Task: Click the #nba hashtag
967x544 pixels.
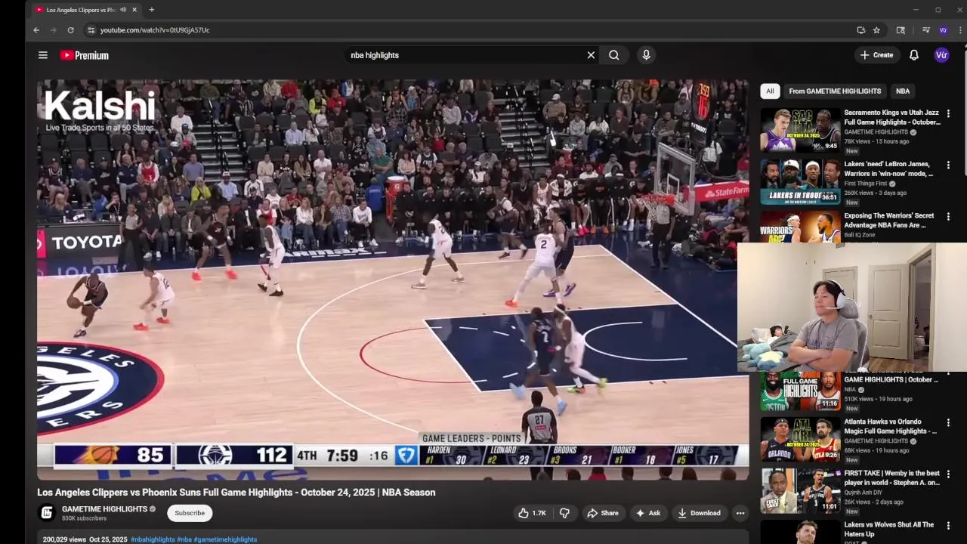Action: point(184,539)
